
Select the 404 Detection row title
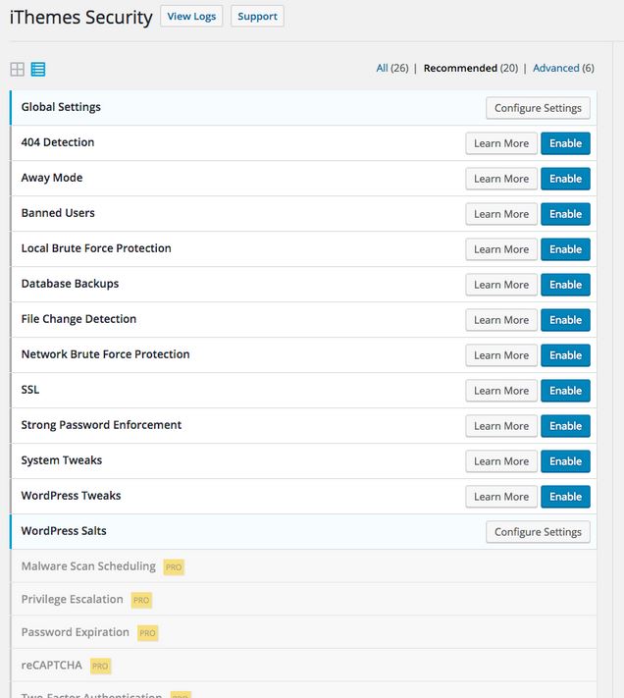pos(58,142)
